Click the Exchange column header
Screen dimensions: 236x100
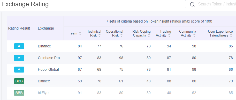(x=46, y=28)
